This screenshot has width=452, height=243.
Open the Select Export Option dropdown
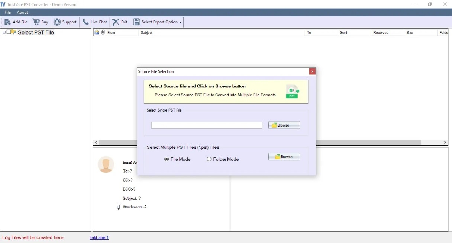tap(158, 22)
